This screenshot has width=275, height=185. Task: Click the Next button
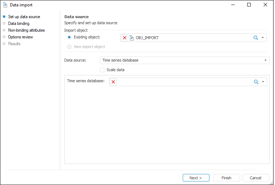click(x=196, y=178)
